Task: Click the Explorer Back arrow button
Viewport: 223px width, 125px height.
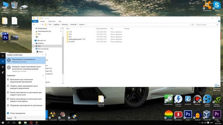Action: tap(34, 25)
